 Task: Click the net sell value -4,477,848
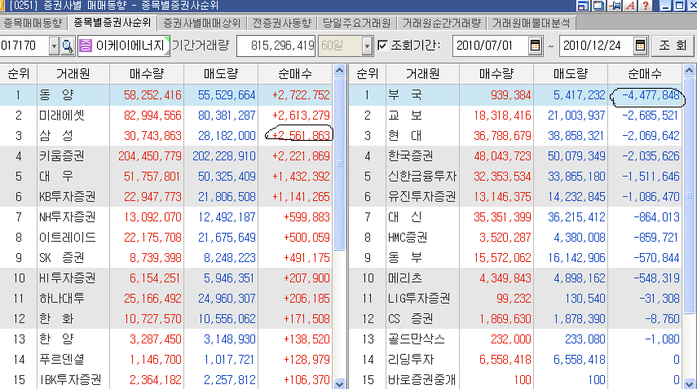(x=651, y=95)
